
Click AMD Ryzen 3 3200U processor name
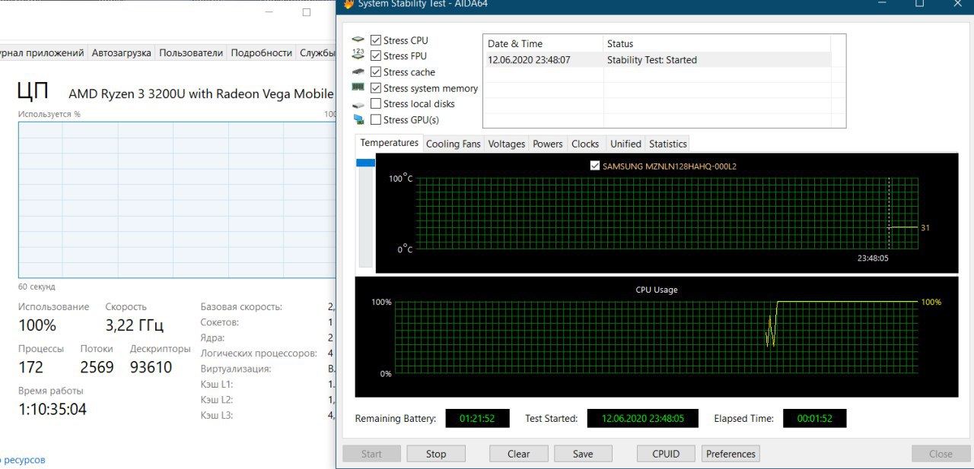point(202,94)
